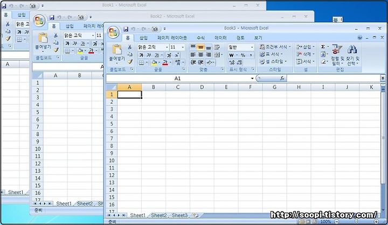Viewport: 388px width, 225px height.
Task: Click Save icon in Book2 window
Action: click(52, 17)
